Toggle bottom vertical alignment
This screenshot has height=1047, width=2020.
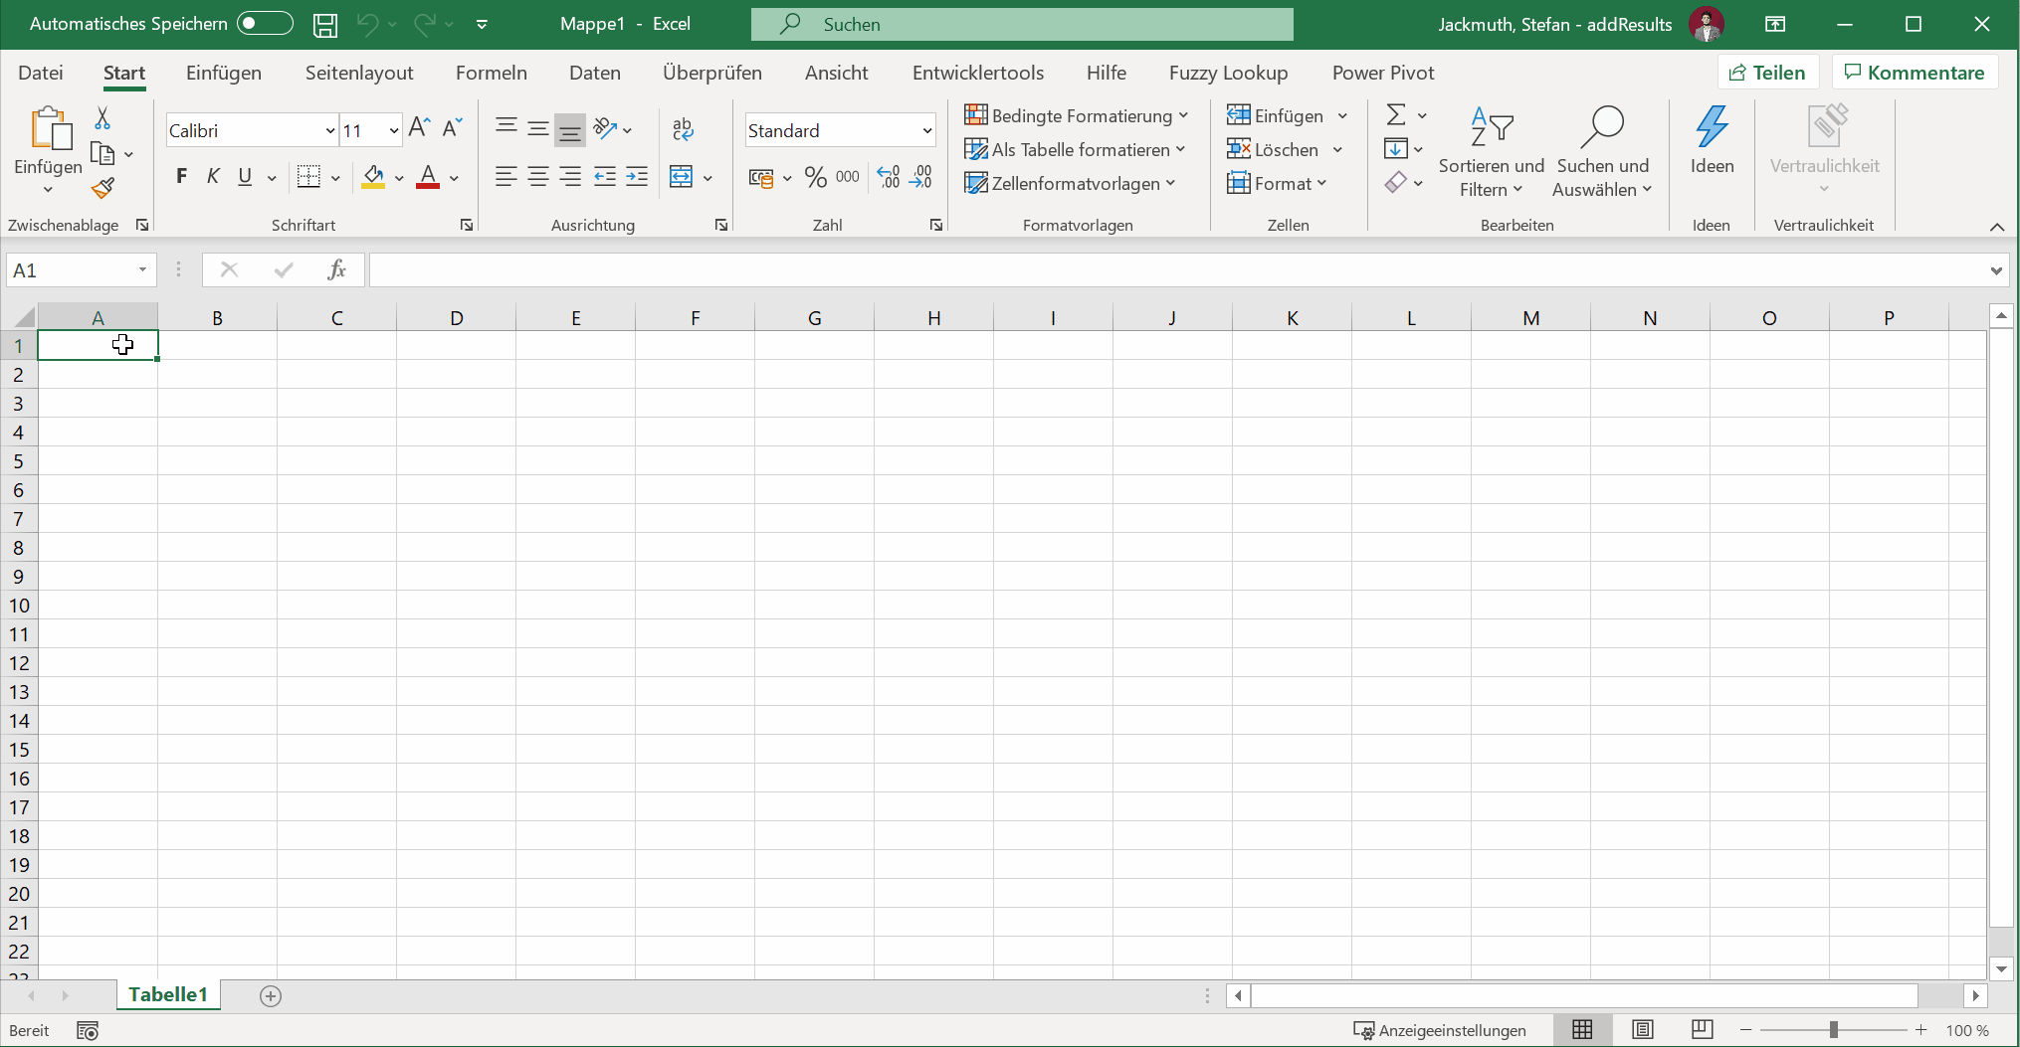click(570, 128)
